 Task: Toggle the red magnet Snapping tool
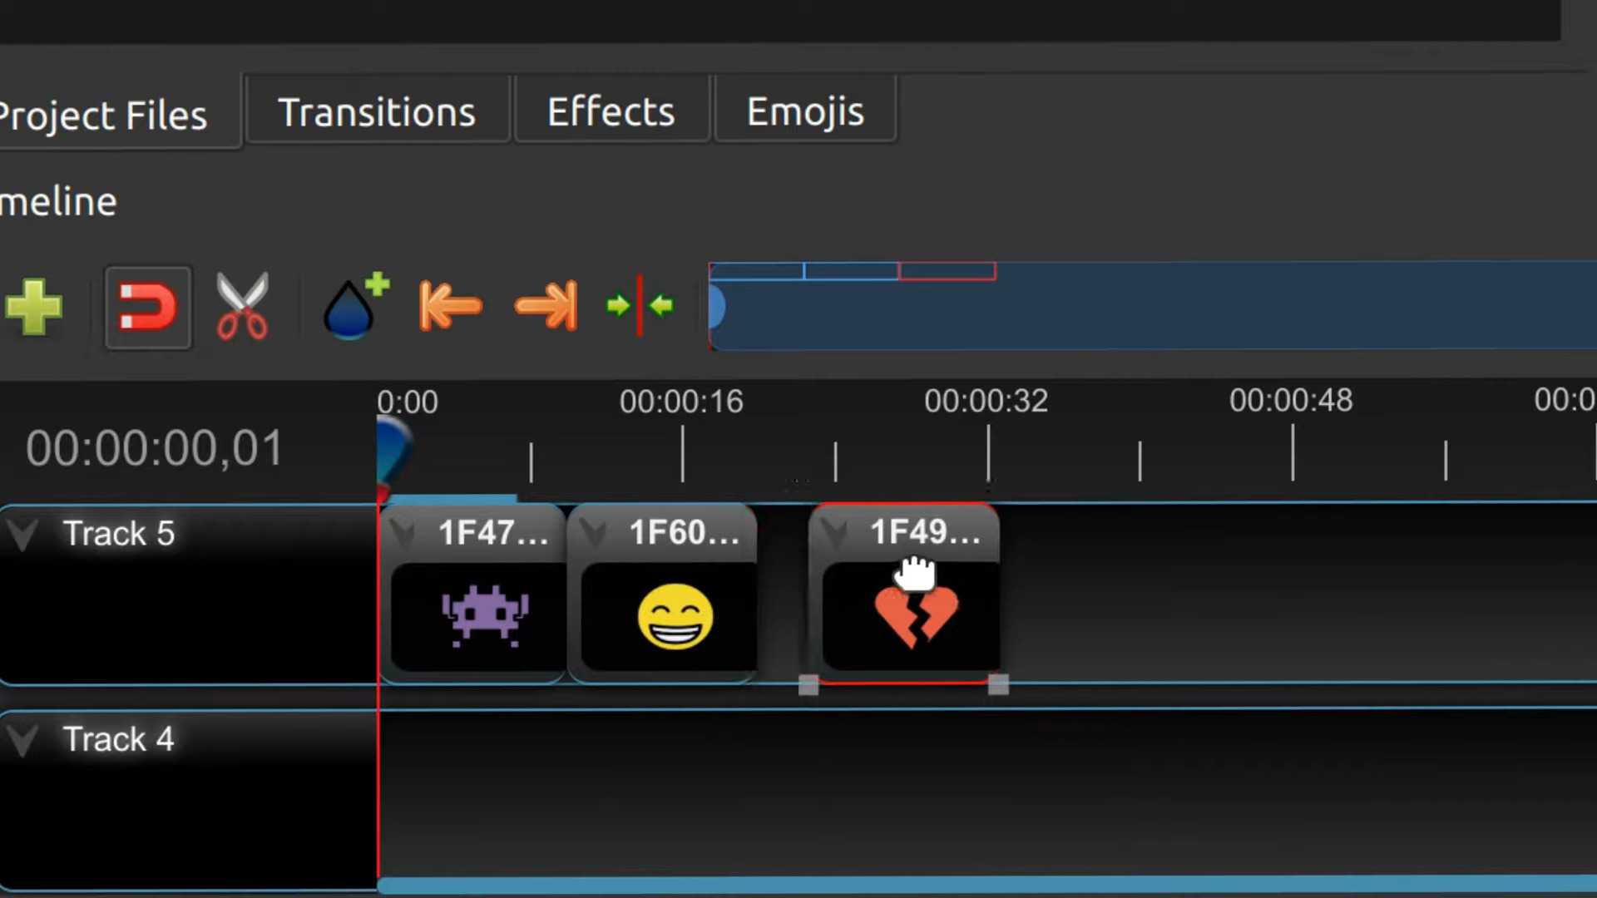coord(147,307)
